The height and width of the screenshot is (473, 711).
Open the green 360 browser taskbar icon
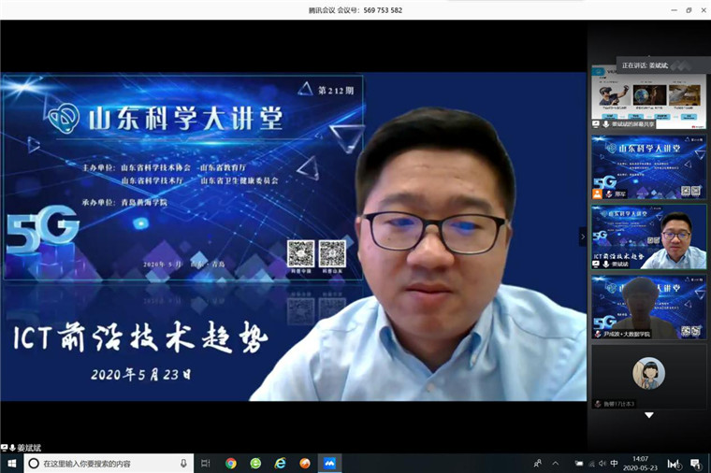click(x=255, y=464)
